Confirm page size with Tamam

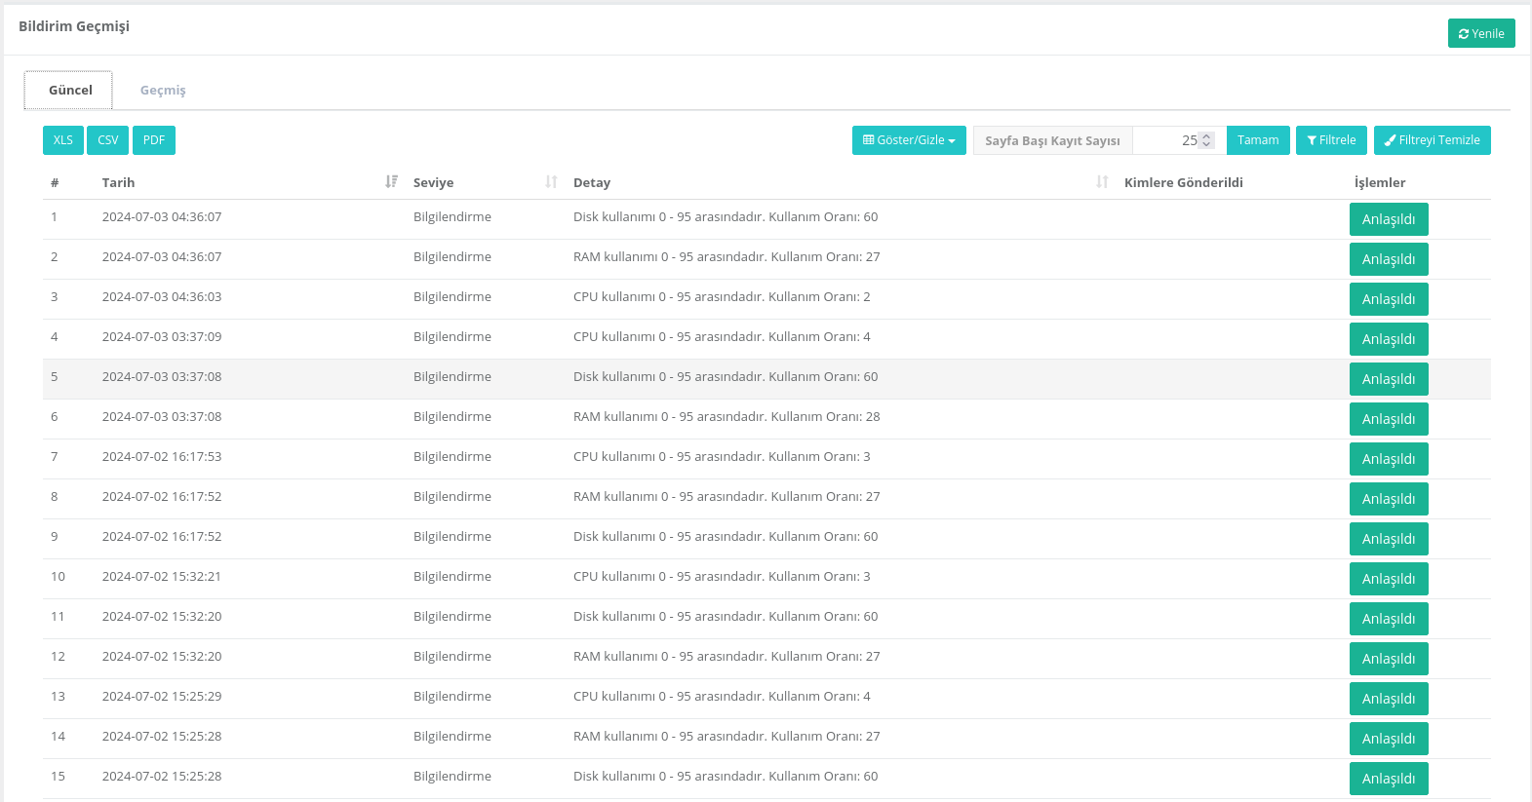pyautogui.click(x=1258, y=140)
